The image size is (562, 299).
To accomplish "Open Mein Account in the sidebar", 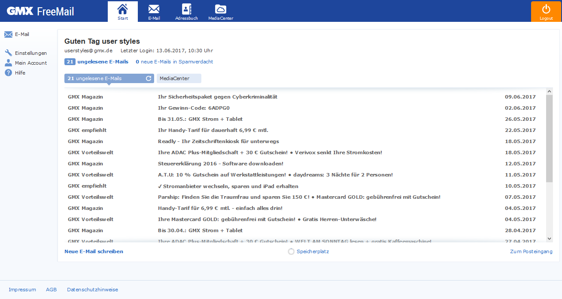I will click(31, 63).
